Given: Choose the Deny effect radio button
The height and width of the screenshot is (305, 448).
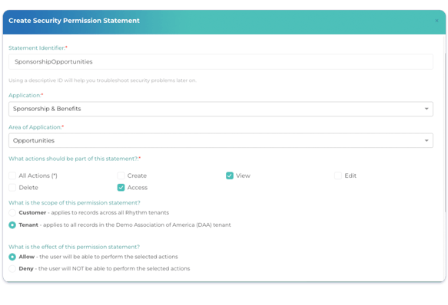Looking at the screenshot, I should click(x=12, y=269).
